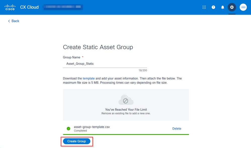The image size is (251, 148).
Task: Open the user profile avatar
Action: coord(243,7)
